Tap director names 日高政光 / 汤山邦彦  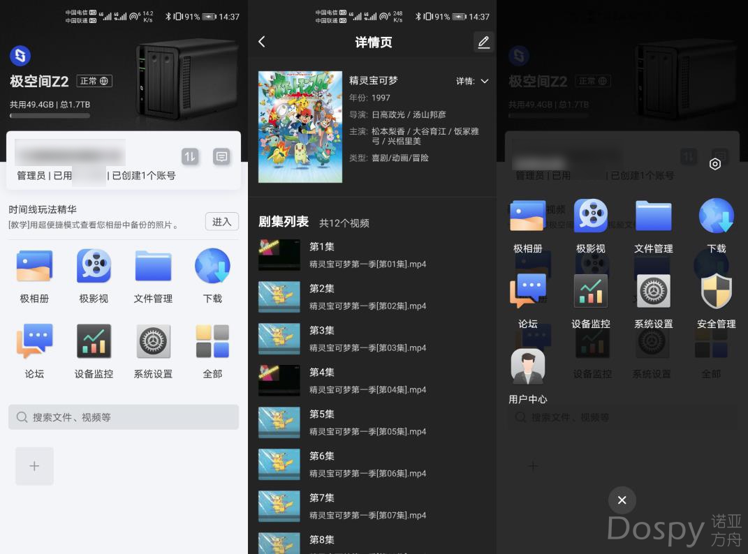pyautogui.click(x=409, y=115)
